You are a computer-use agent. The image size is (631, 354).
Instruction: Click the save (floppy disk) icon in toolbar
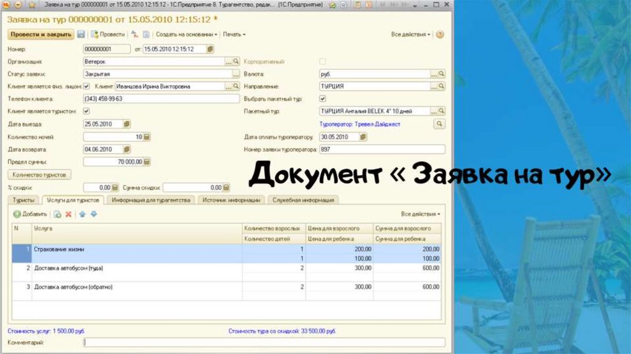[x=81, y=35]
